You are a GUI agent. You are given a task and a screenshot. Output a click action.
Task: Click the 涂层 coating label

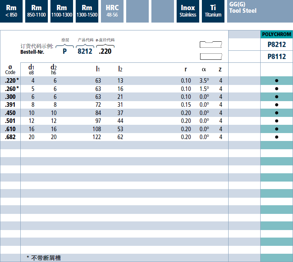point(65,40)
